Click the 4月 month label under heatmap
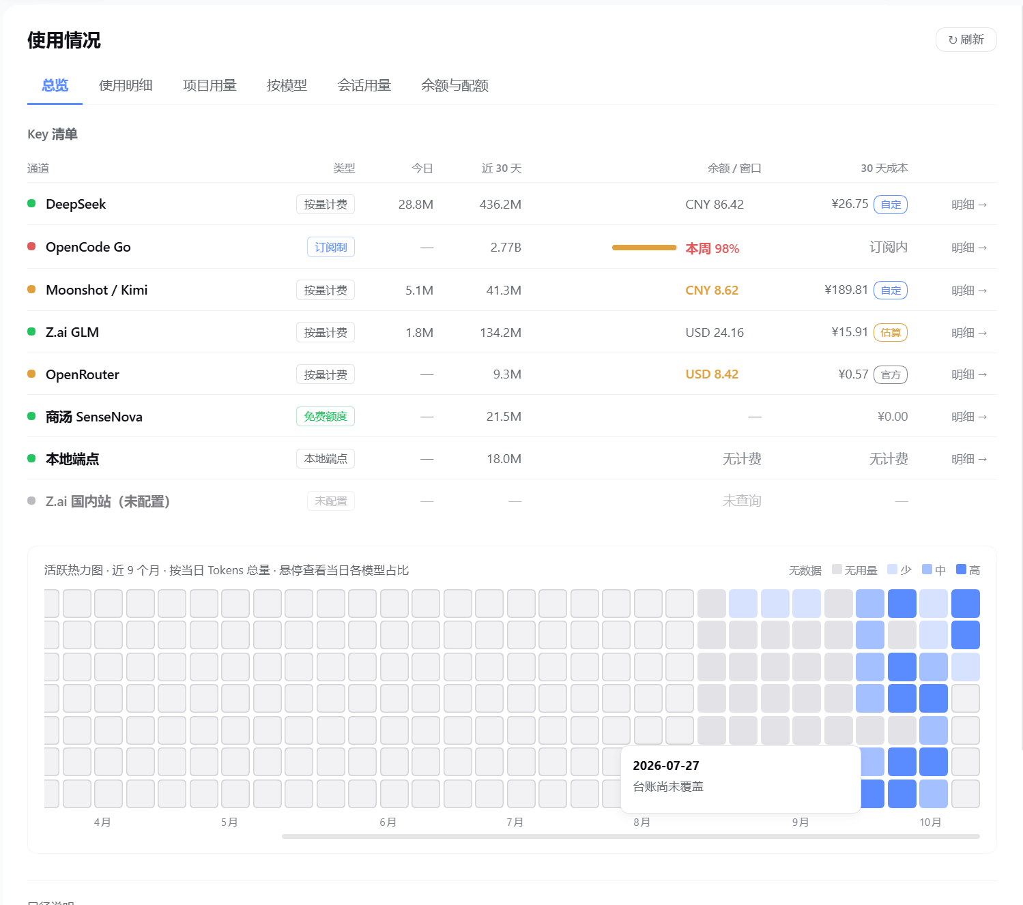The width and height of the screenshot is (1023, 905). coord(102,822)
